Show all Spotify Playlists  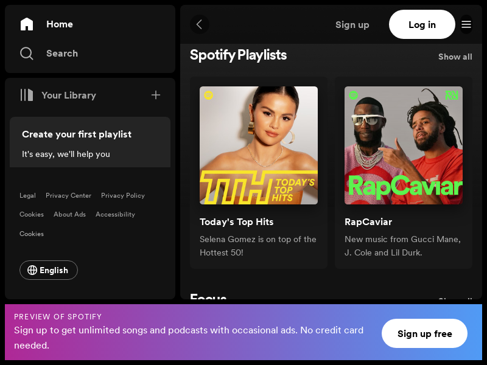click(x=455, y=57)
